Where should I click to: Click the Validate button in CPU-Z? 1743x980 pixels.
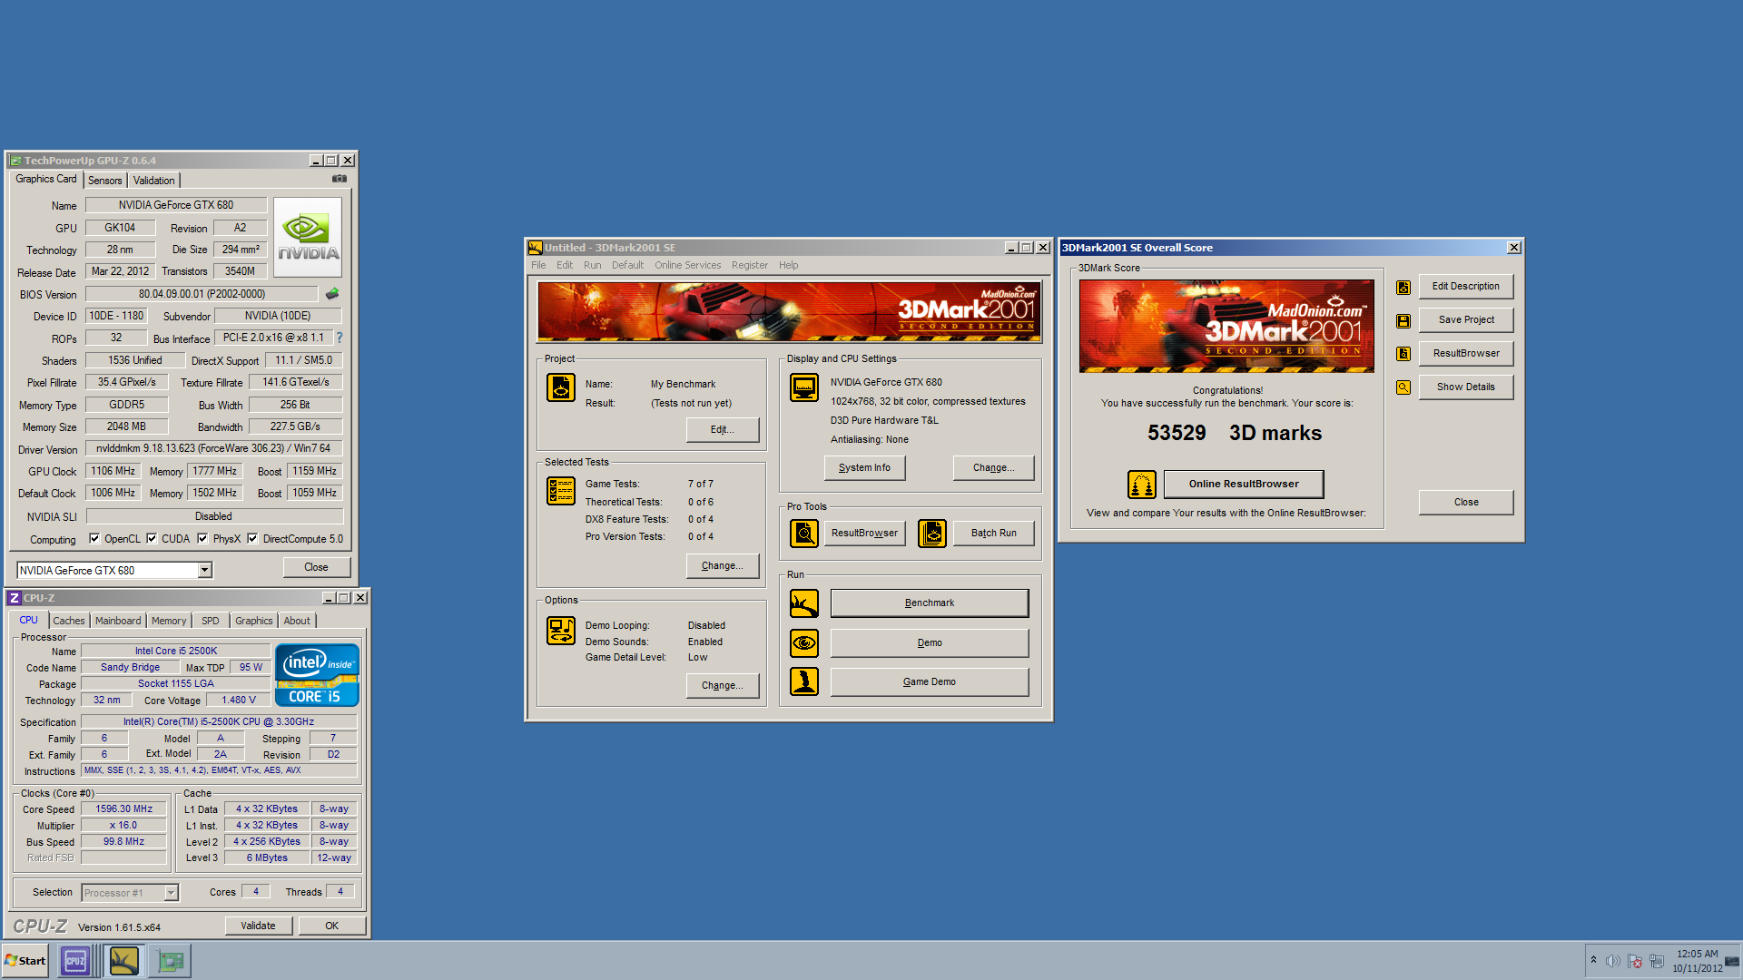tap(259, 926)
